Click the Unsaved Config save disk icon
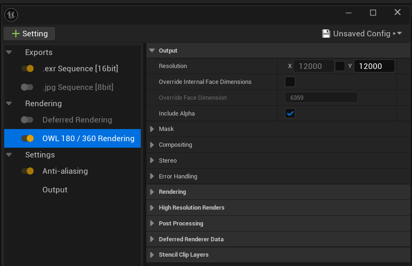Image resolution: width=412 pixels, height=266 pixels. (326, 34)
